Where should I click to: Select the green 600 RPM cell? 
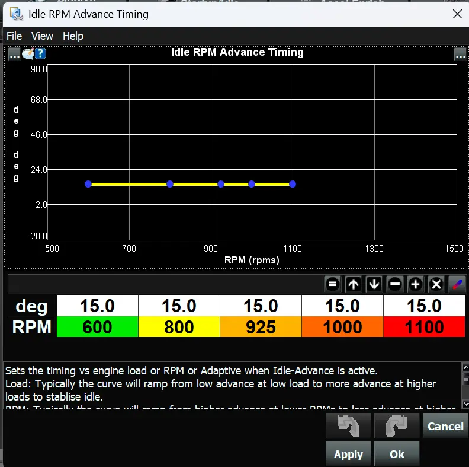97,327
